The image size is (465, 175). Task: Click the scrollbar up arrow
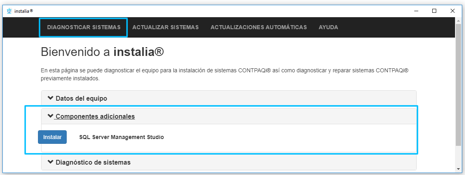(x=459, y=21)
